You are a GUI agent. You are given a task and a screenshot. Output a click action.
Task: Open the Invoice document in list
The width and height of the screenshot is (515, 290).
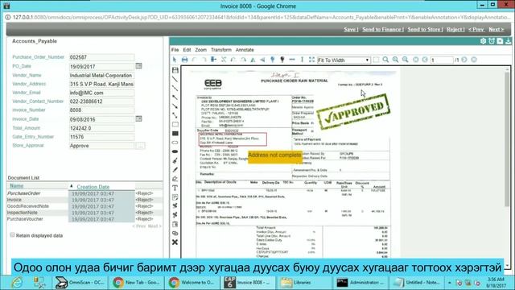(14, 200)
